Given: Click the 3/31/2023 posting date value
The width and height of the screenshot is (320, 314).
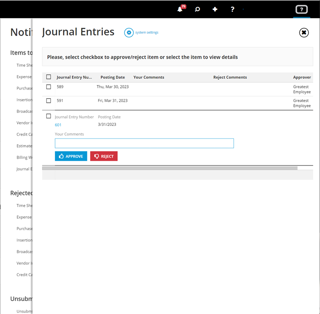Looking at the screenshot, I should pyautogui.click(x=107, y=125).
